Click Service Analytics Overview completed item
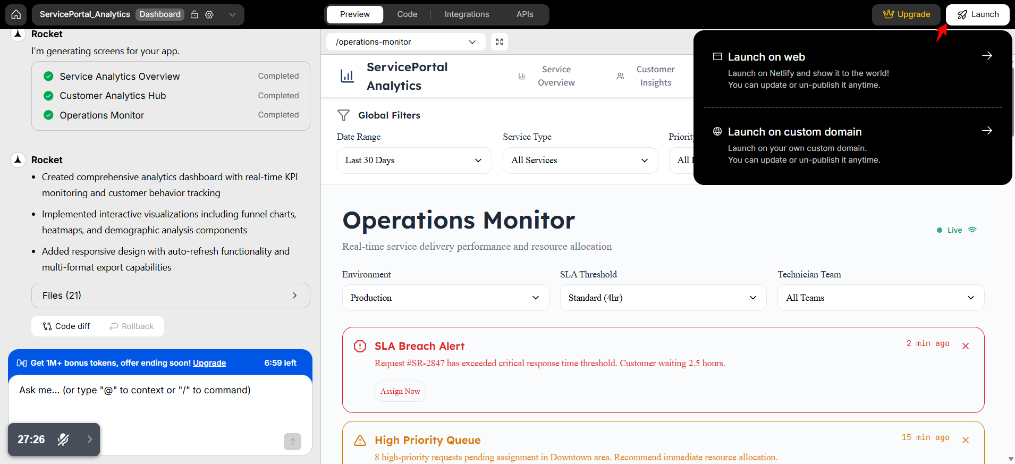 171,77
